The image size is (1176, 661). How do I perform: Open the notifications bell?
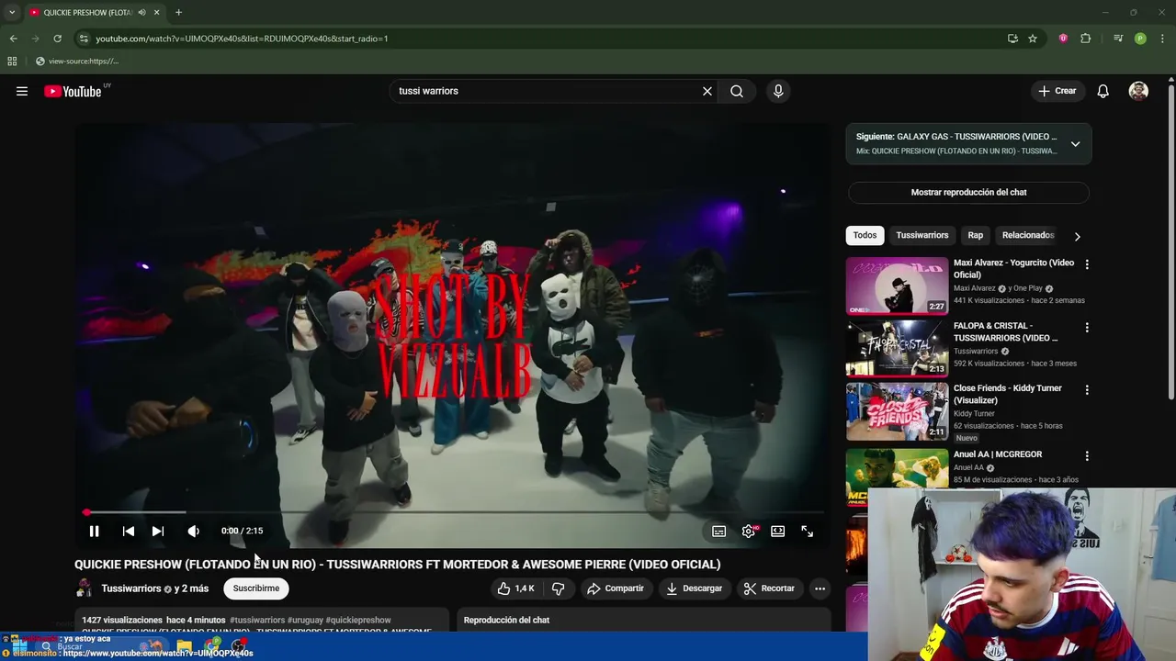(x=1103, y=91)
